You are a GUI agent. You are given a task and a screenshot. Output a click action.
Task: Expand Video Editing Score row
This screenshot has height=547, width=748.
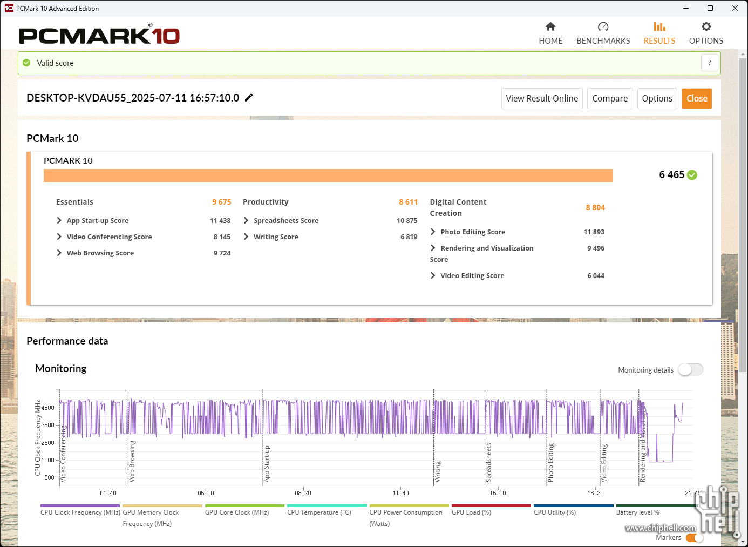433,275
